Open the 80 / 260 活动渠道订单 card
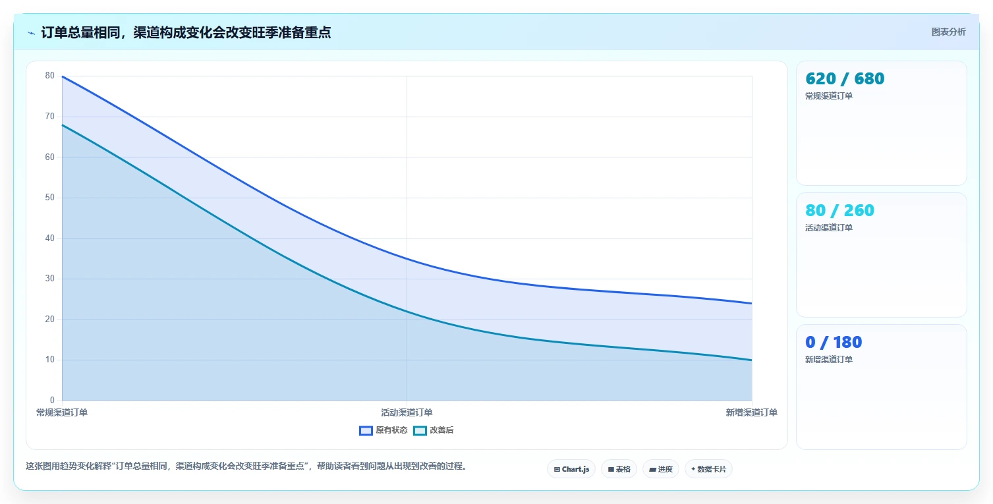This screenshot has width=993, height=504. tap(882, 255)
